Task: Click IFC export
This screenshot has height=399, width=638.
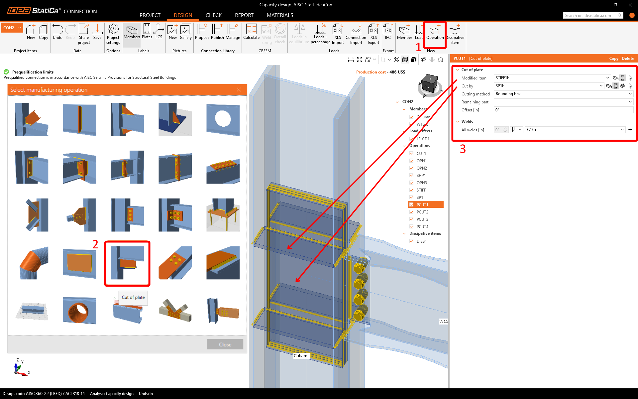Action: [388, 32]
